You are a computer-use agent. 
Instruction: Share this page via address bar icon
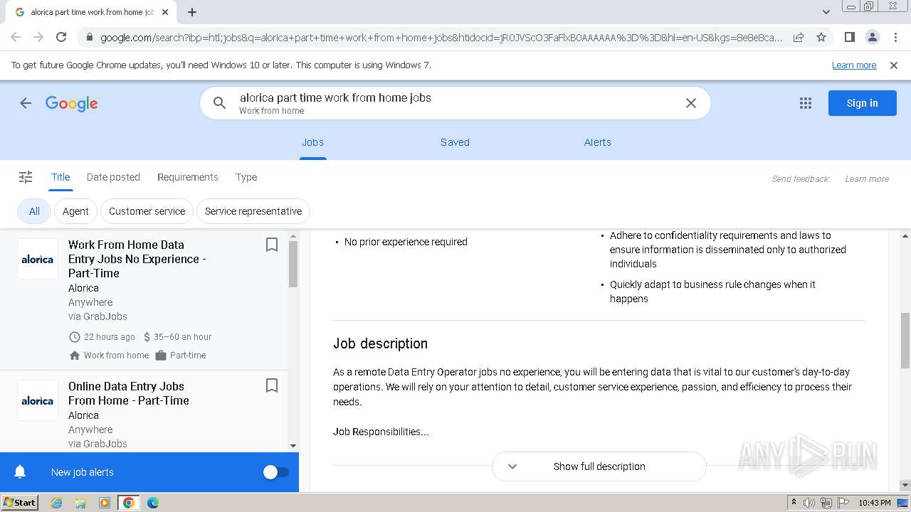point(799,37)
